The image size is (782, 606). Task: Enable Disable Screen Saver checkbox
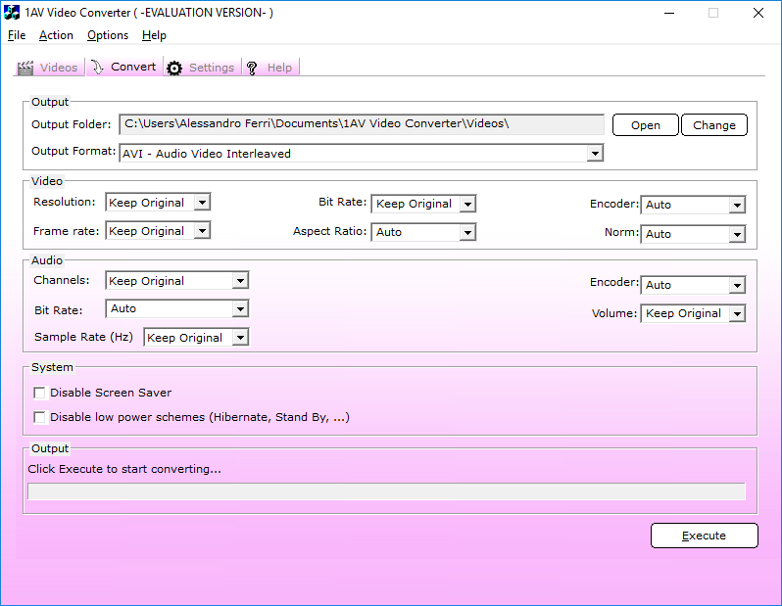point(39,393)
